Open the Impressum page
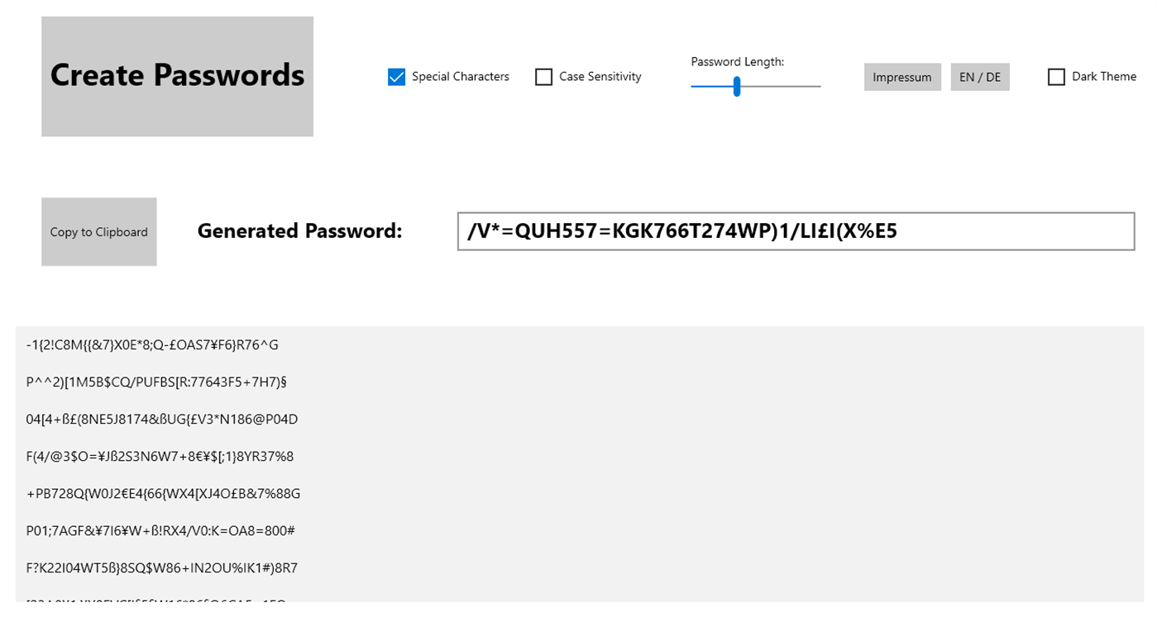 pyautogui.click(x=901, y=77)
